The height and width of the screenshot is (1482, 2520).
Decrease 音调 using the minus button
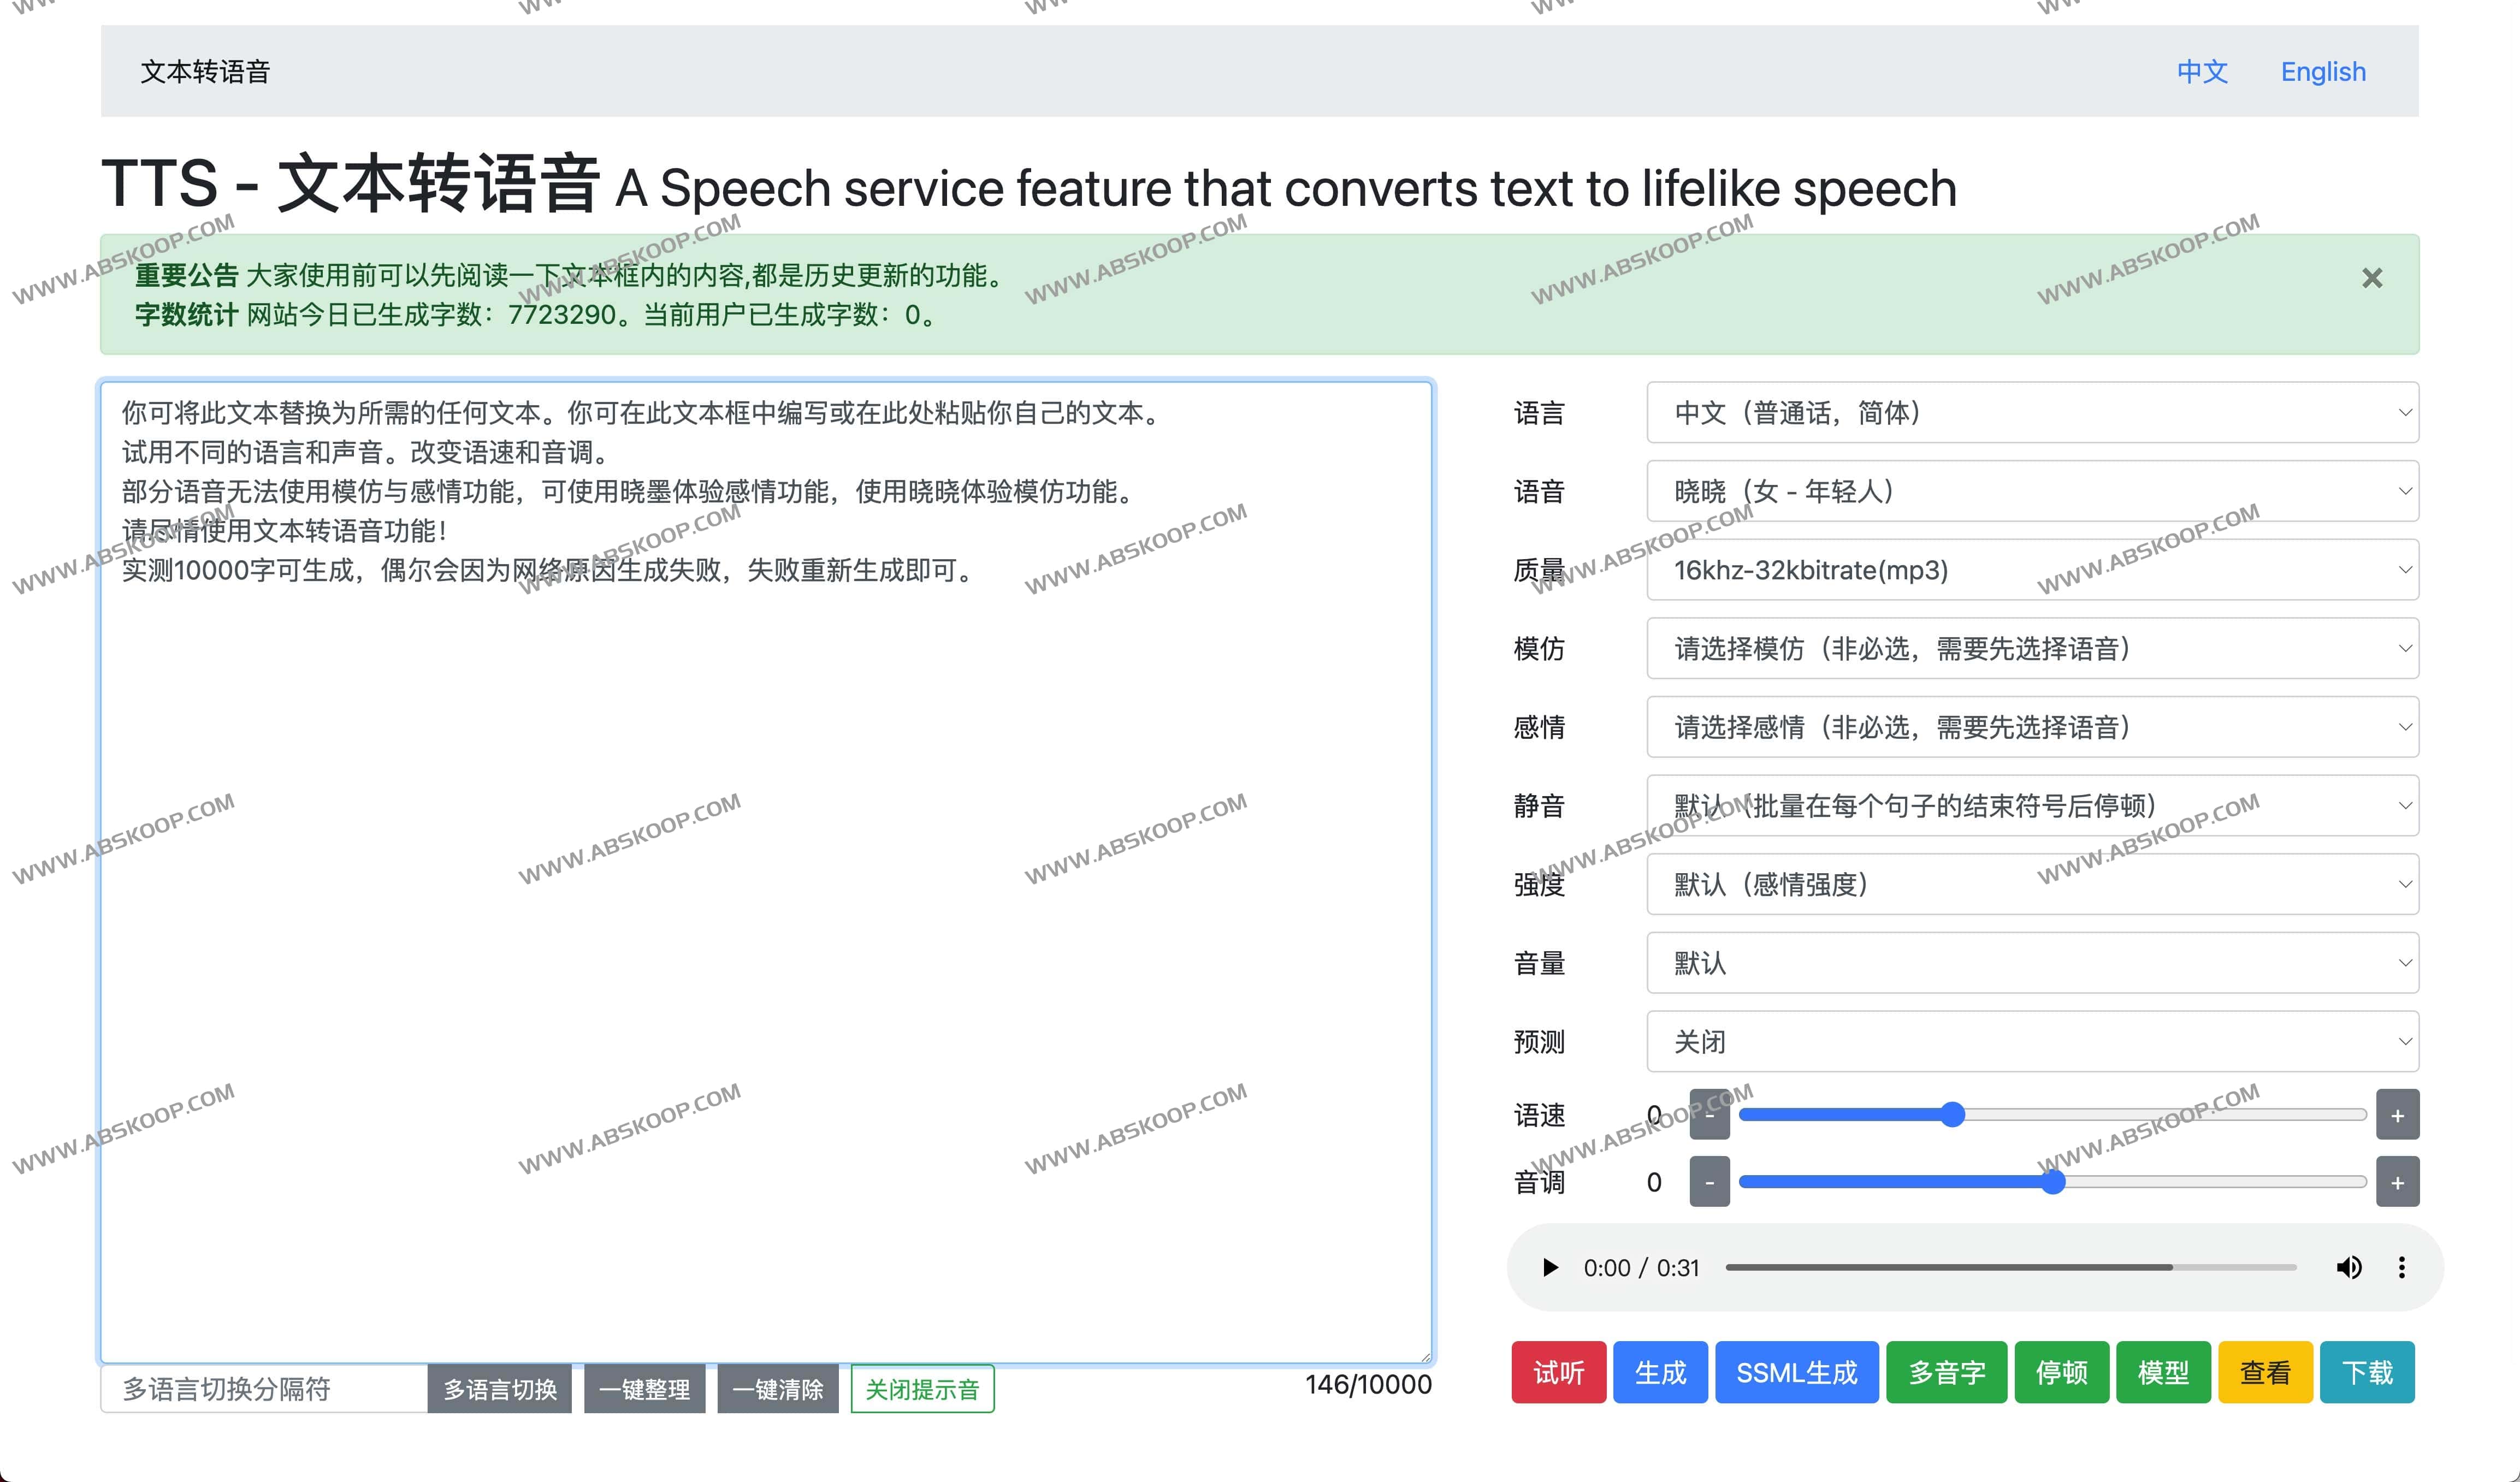click(1709, 1181)
